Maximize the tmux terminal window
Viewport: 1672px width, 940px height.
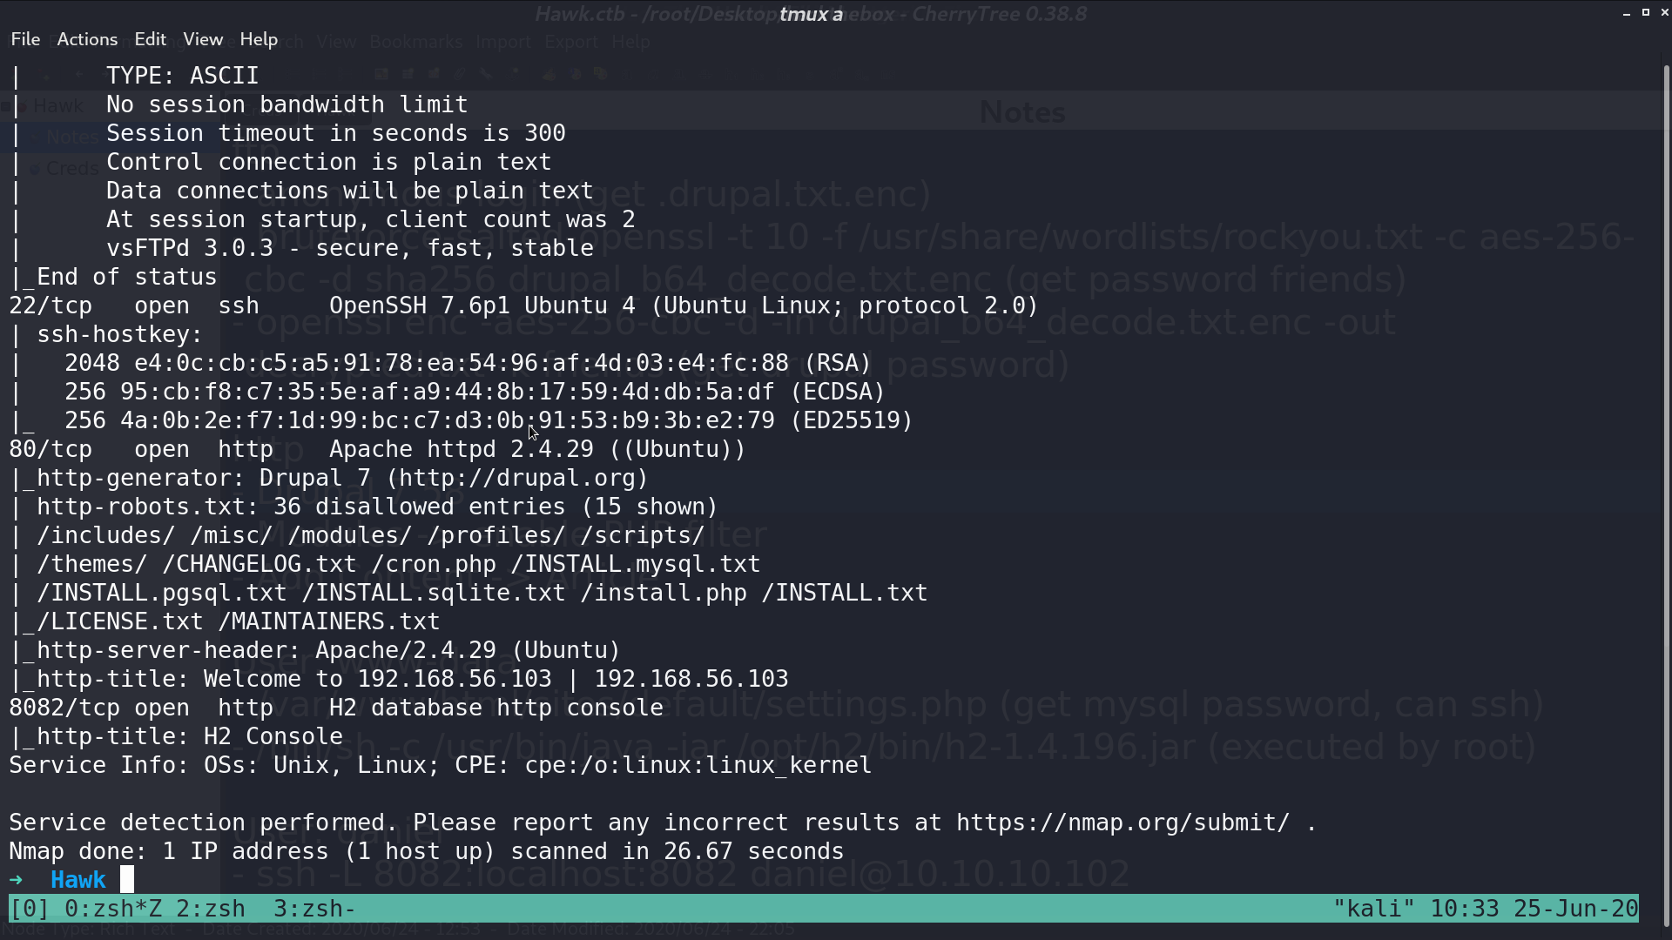[x=1646, y=13]
